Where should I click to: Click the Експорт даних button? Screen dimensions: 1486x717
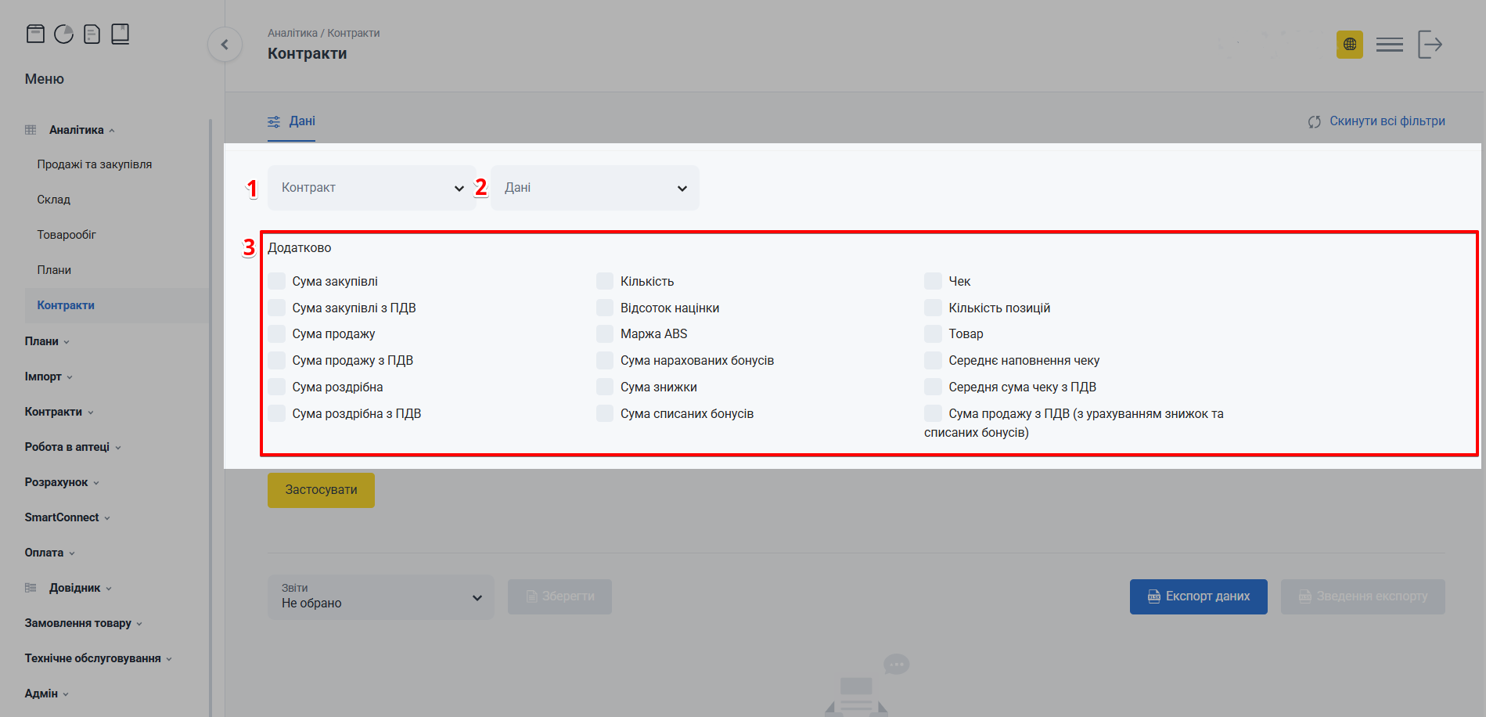(1198, 596)
